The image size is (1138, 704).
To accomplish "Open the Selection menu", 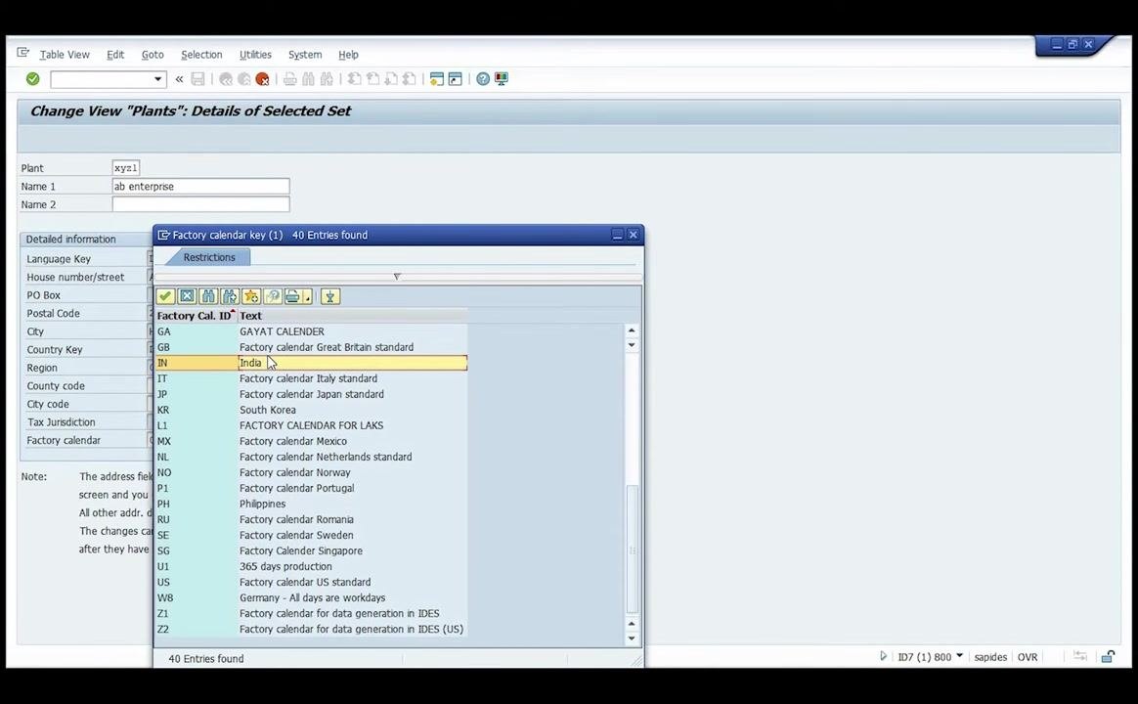I will pyautogui.click(x=201, y=55).
